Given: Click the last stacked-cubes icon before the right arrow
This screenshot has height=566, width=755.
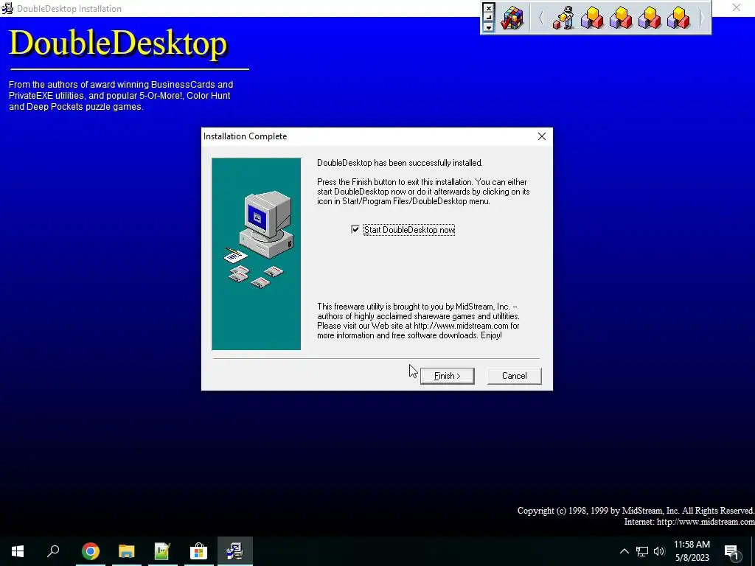Looking at the screenshot, I should pyautogui.click(x=678, y=18).
